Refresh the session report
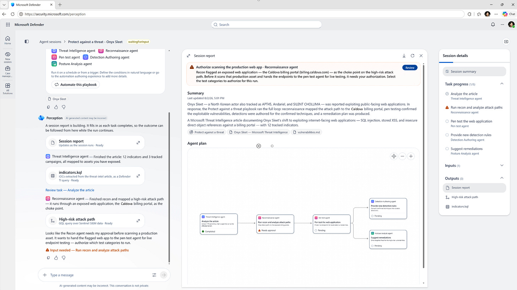 (x=413, y=56)
